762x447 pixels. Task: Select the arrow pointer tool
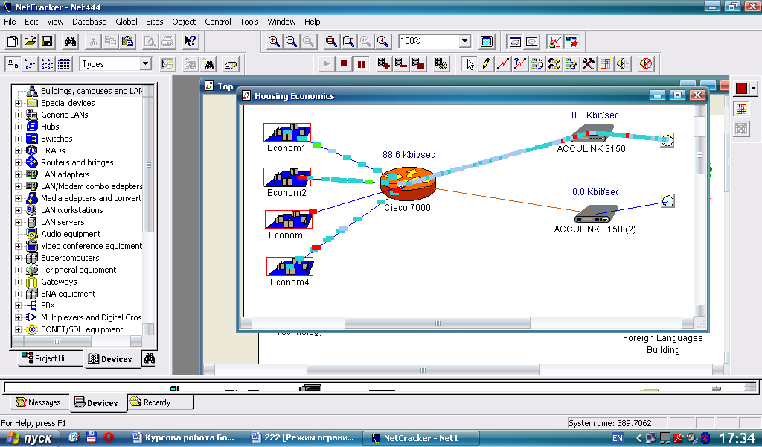pyautogui.click(x=470, y=64)
